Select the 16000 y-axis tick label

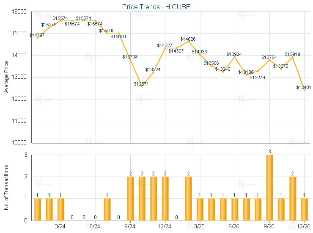[19, 11]
